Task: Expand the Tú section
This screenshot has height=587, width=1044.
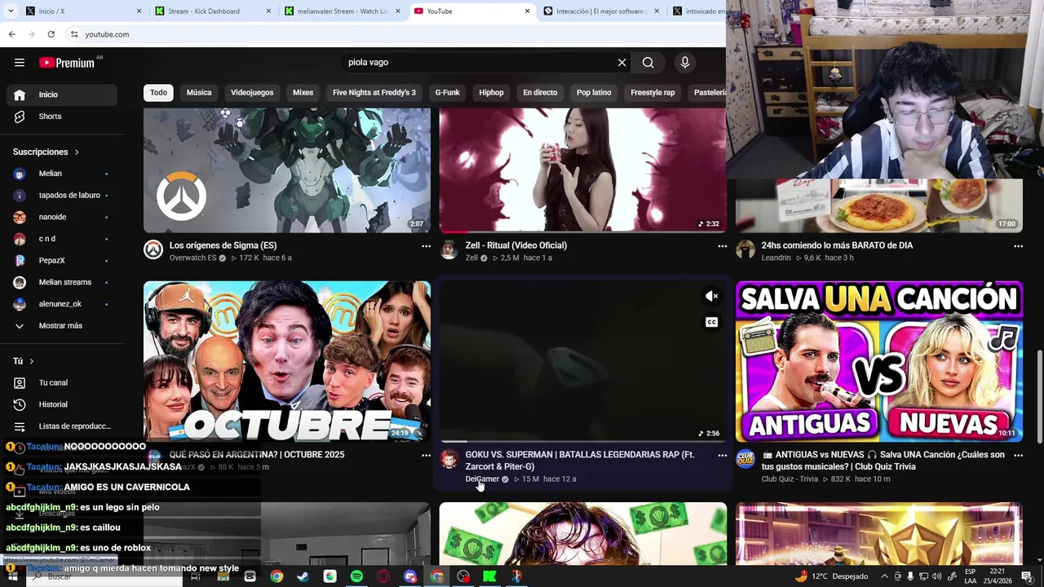Action: [24, 361]
